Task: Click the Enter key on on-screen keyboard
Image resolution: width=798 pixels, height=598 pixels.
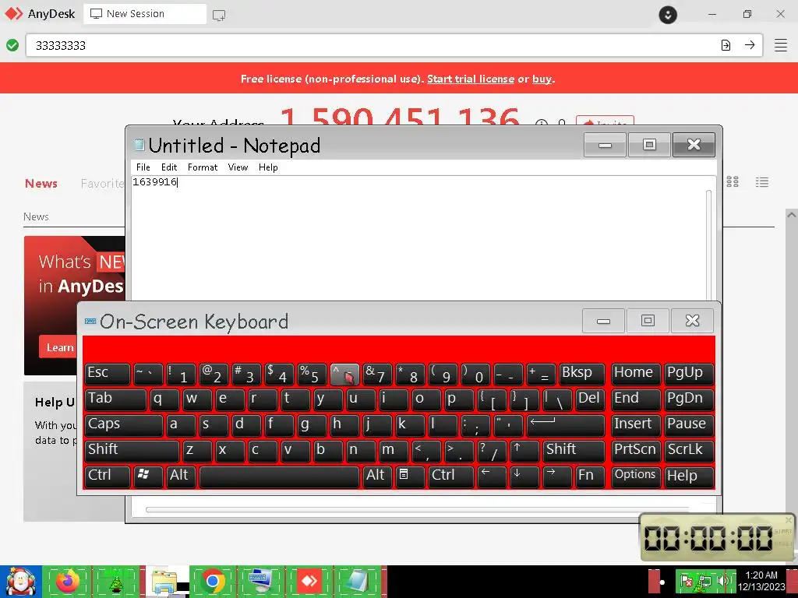Action: pyautogui.click(x=566, y=426)
